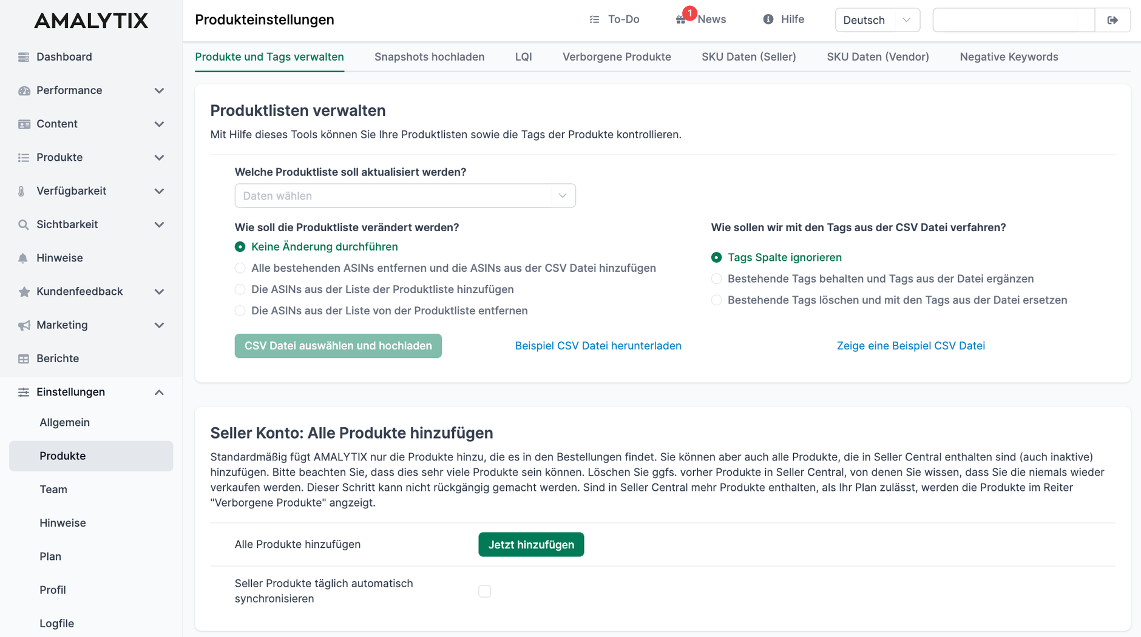Switch to Snapshots hochladen tab
Viewport: 1141px width, 637px height.
coord(429,57)
